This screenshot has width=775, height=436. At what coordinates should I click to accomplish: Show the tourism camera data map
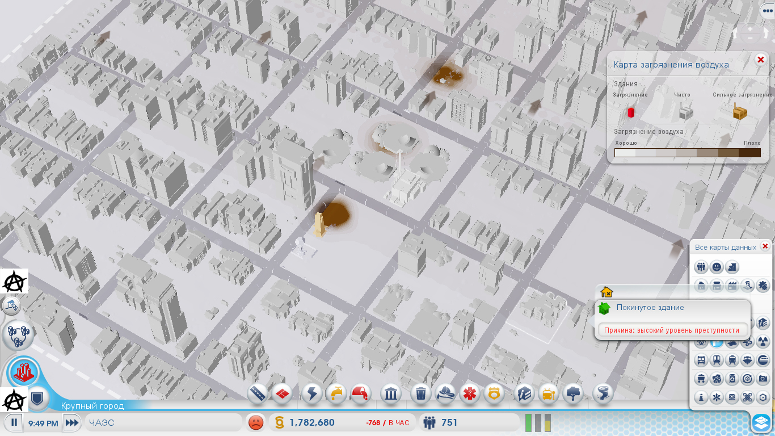[x=763, y=379]
